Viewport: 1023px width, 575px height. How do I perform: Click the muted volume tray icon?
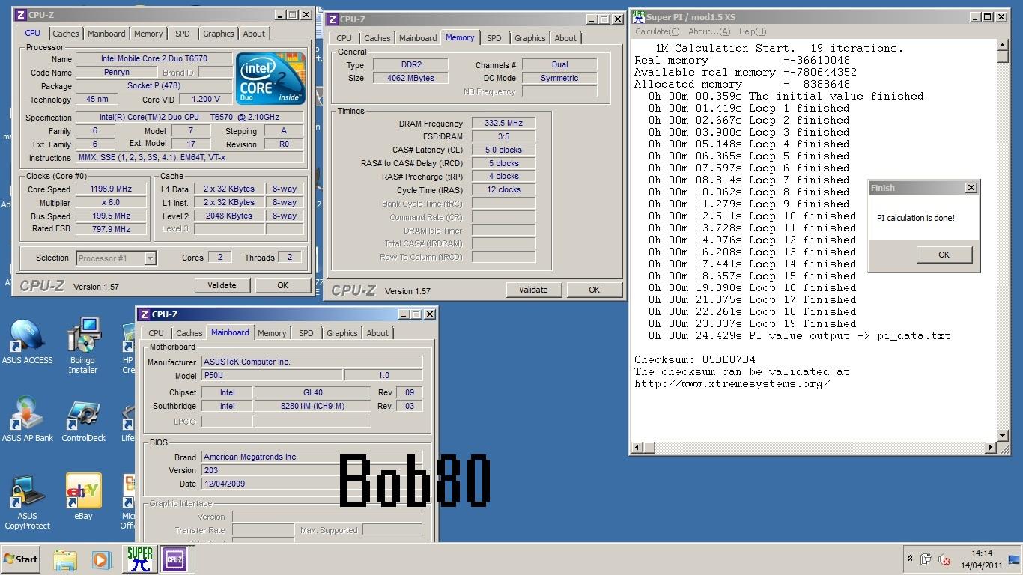click(x=944, y=559)
